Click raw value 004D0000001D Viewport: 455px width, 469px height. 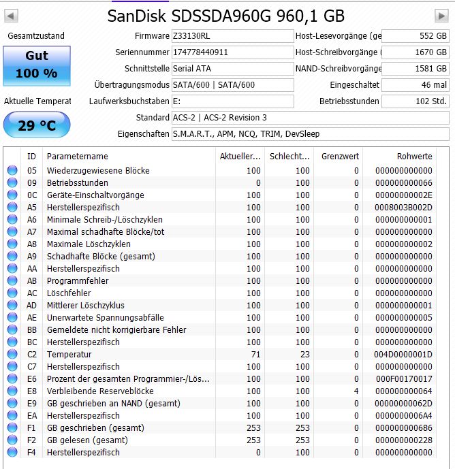[403, 355]
